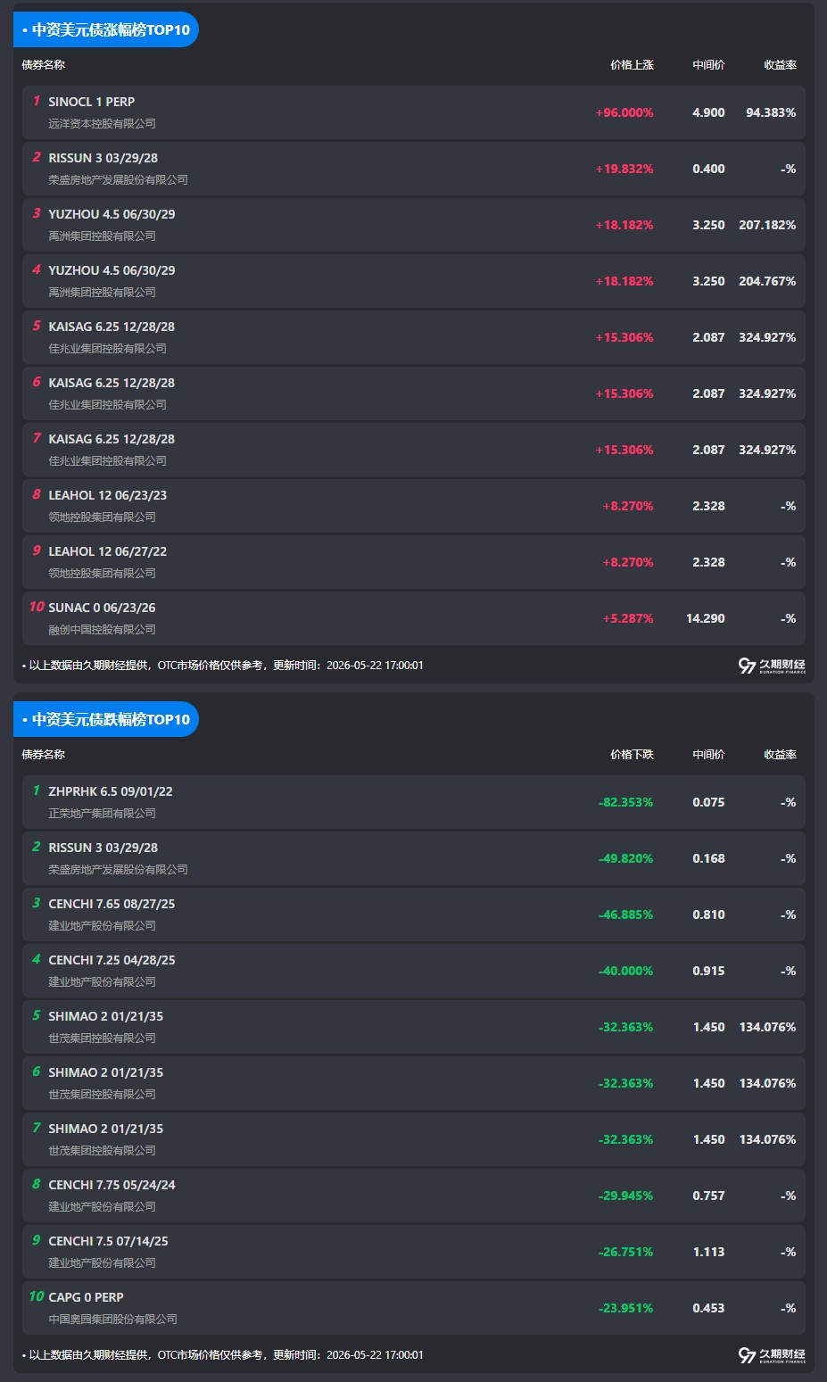The height and width of the screenshot is (1382, 827).
Task: Click the 价格上涨 column header
Action: tap(632, 65)
